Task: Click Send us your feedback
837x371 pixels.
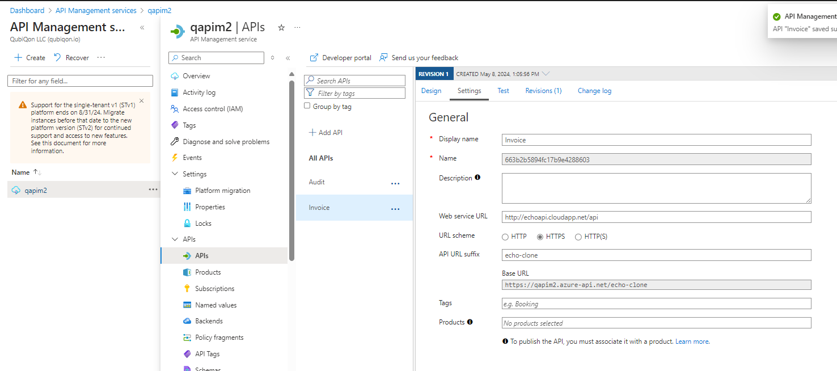Action: [x=418, y=58]
